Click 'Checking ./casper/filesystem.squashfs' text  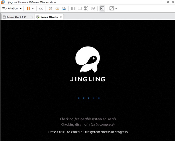pos(88,119)
